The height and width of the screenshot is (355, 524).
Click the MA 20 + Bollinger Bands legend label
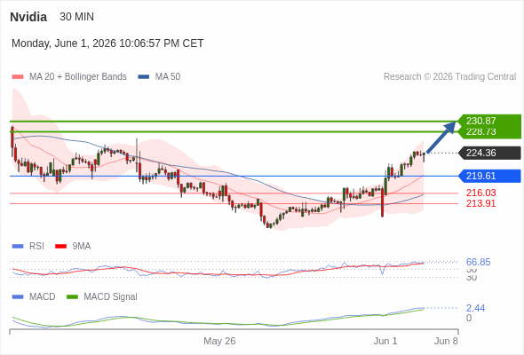pos(78,77)
